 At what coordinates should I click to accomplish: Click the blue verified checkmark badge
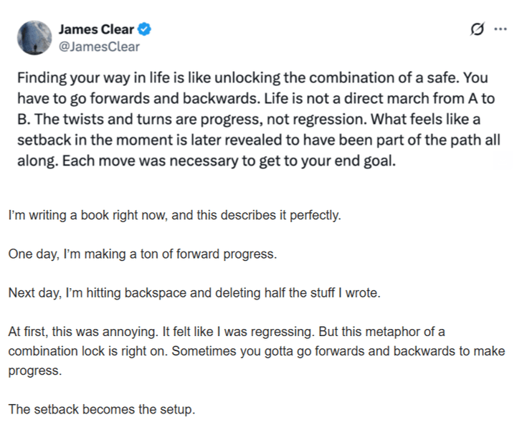coord(145,30)
